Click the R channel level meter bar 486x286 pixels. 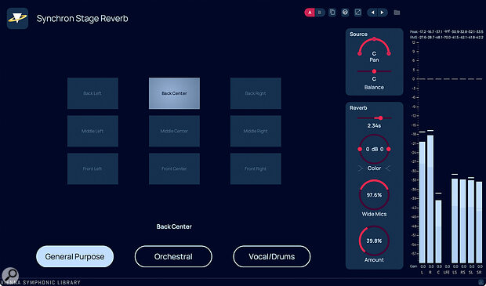point(430,199)
